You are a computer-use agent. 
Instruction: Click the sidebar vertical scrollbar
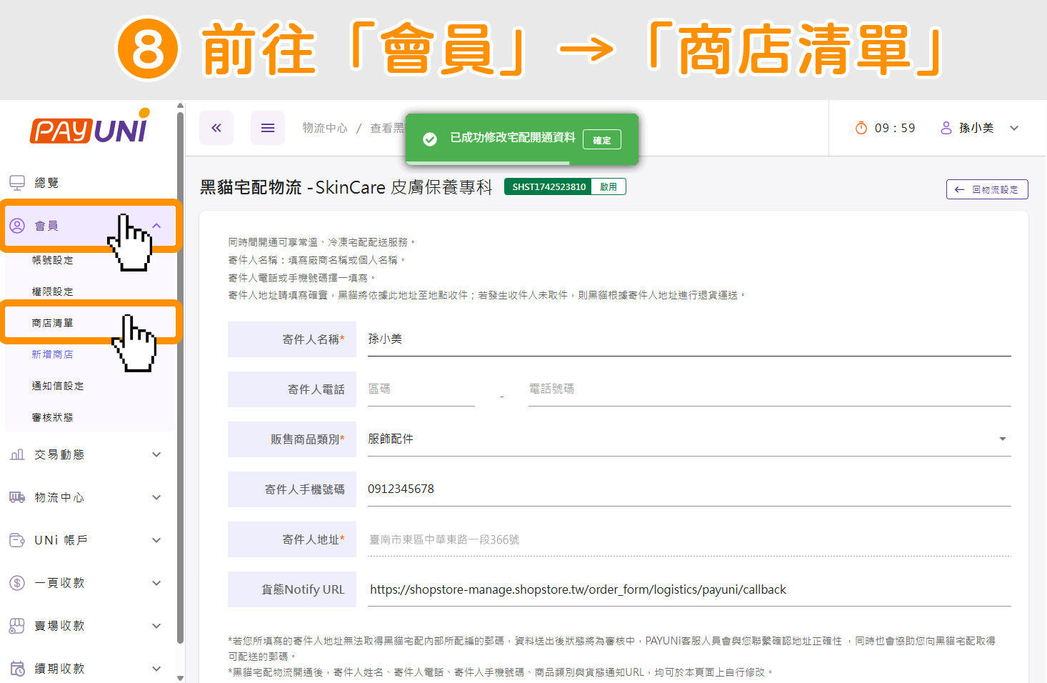(x=180, y=379)
